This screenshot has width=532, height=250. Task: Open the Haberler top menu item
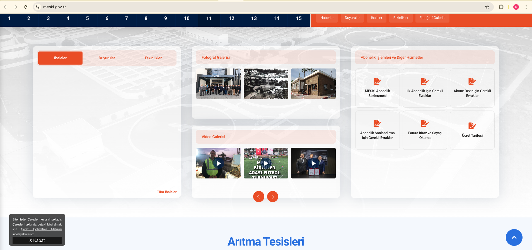(x=327, y=18)
